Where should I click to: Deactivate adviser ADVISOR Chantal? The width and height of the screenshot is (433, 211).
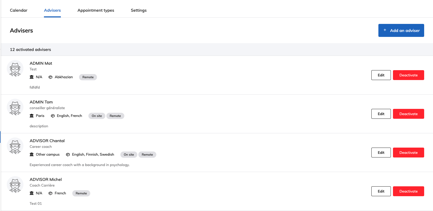click(408, 153)
